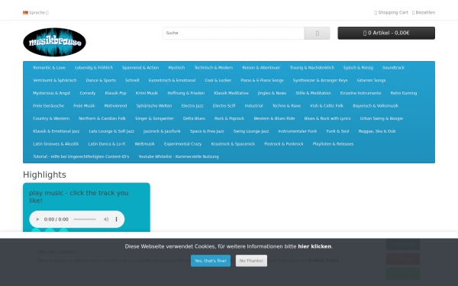Open Playlisten & Releases category
This screenshot has height=286, width=458.
333,144
